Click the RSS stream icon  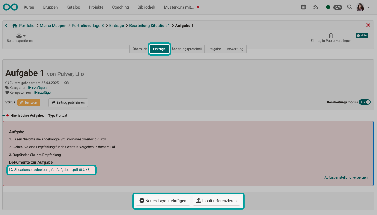point(315,7)
